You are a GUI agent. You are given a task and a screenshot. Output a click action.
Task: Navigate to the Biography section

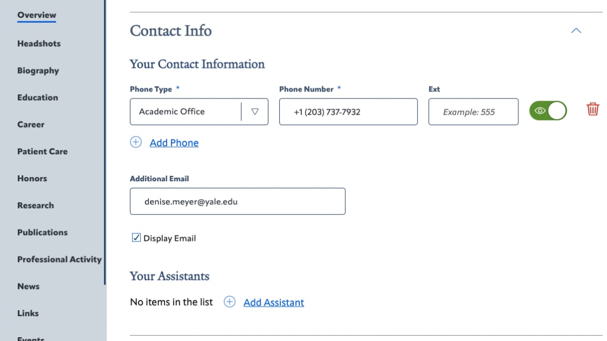37,70
